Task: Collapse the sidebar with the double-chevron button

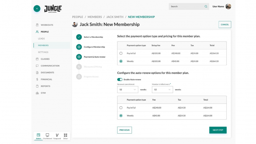Action: click(37, 9)
